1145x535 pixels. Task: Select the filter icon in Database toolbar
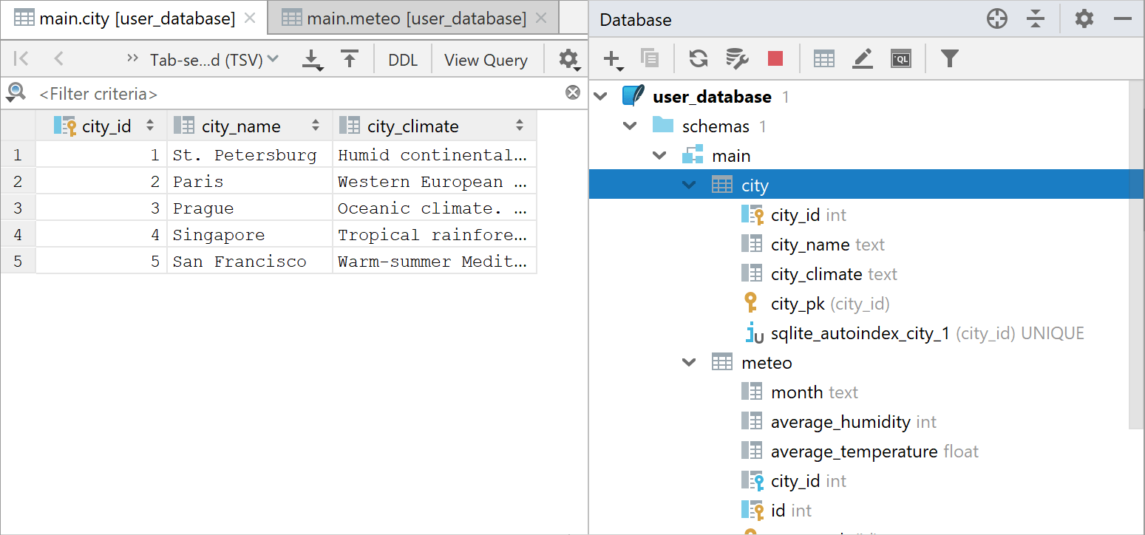coord(950,58)
